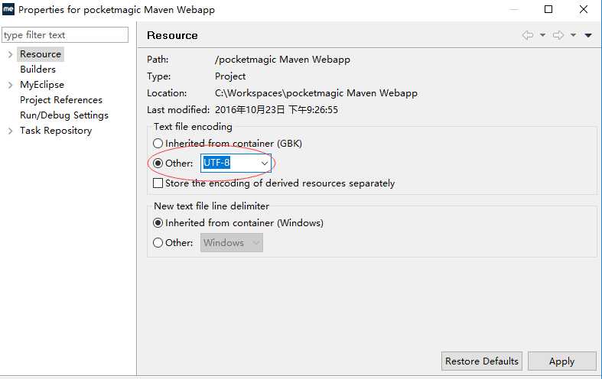Select Builders in the properties tree
602x379 pixels.
[37, 70]
